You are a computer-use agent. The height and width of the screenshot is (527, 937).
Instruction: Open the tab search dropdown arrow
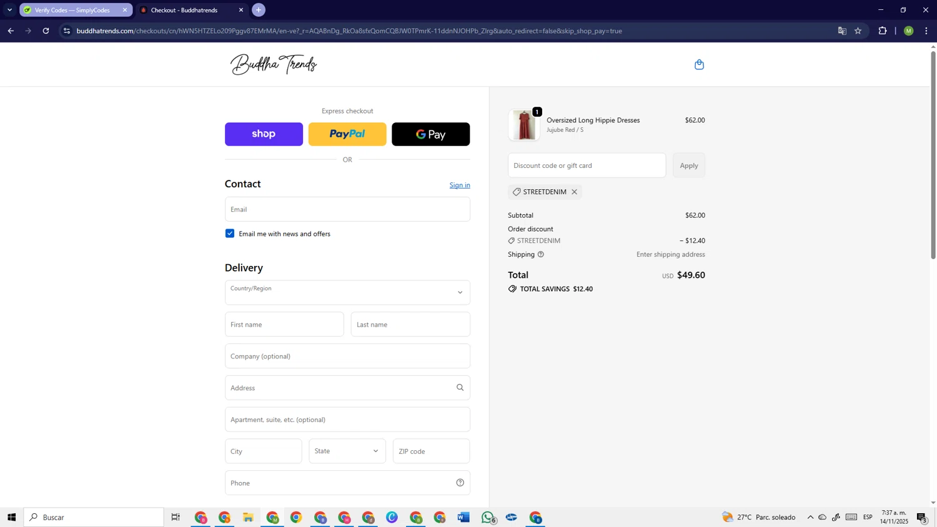click(x=9, y=10)
